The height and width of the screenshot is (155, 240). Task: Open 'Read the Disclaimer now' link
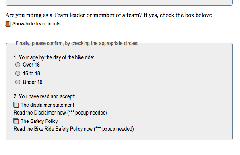(x=40, y=113)
